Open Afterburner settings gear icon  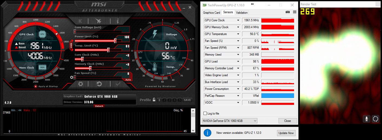pyautogui.click(x=81, y=84)
